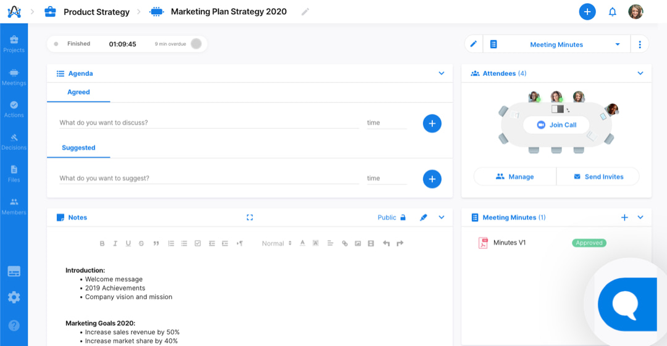
Task: Open Projects in the sidebar
Action: [x=14, y=44]
